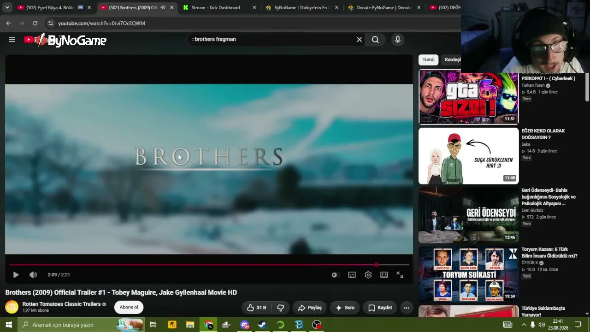Screen dimensions: 590x332
Task: Mute the video with the speaker icon
Action: 33,275
